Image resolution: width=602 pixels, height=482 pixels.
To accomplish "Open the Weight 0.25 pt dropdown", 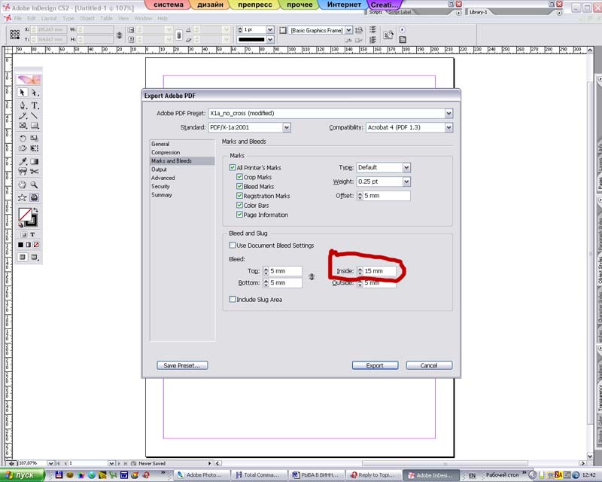I will click(x=406, y=182).
